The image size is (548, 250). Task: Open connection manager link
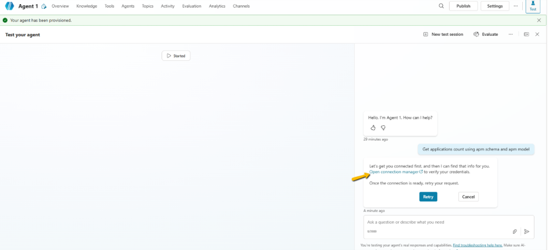coord(394,172)
